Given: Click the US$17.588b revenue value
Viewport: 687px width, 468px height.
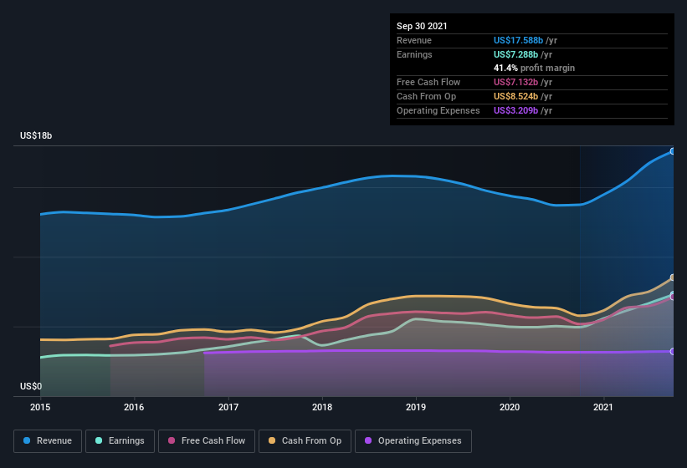Looking at the screenshot, I should 518,40.
